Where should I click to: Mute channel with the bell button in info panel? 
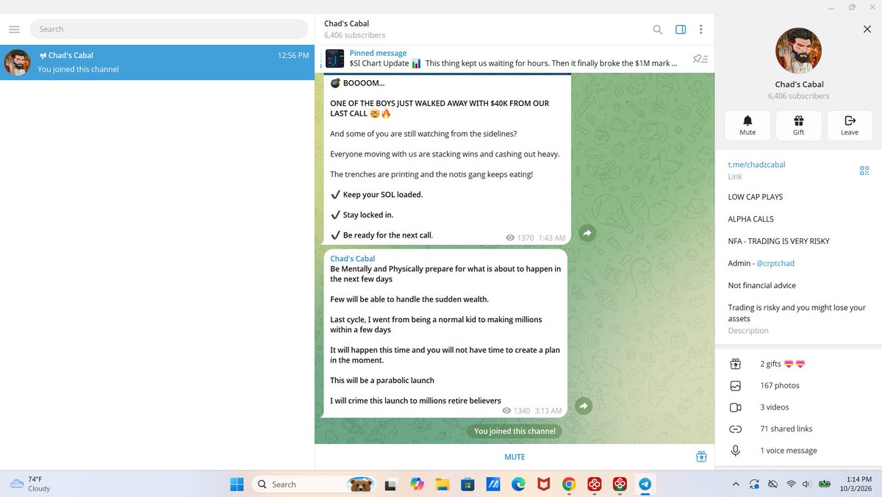point(747,125)
